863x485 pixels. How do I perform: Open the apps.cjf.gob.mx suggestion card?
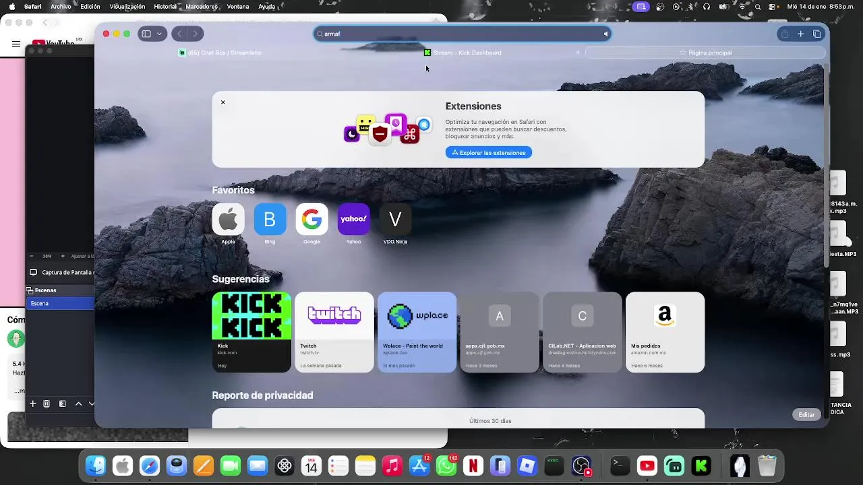point(500,332)
